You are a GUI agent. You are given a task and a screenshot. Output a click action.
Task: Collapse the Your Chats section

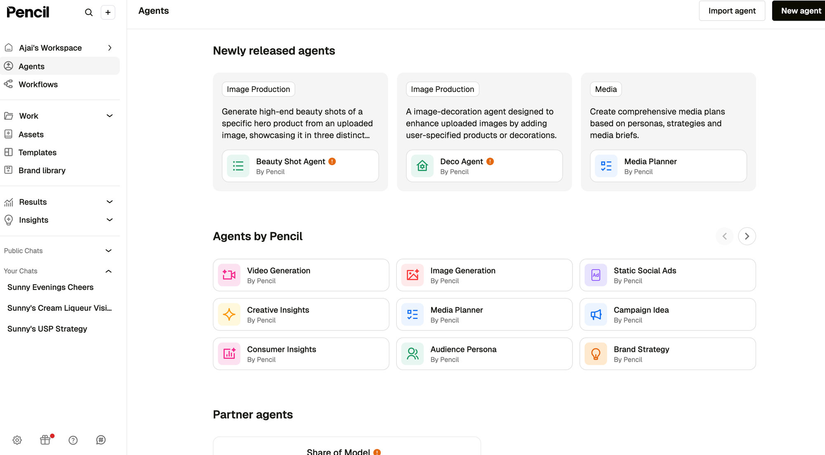pos(108,271)
